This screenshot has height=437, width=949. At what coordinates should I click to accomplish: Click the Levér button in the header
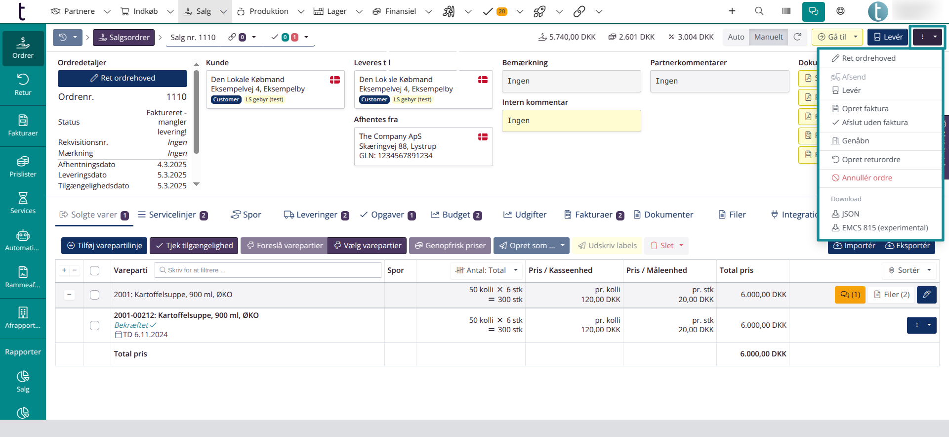(888, 37)
